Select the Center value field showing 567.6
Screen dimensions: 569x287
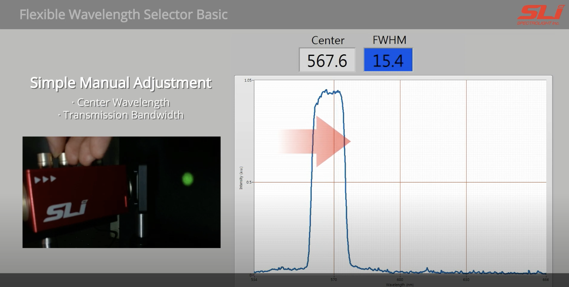pos(327,60)
